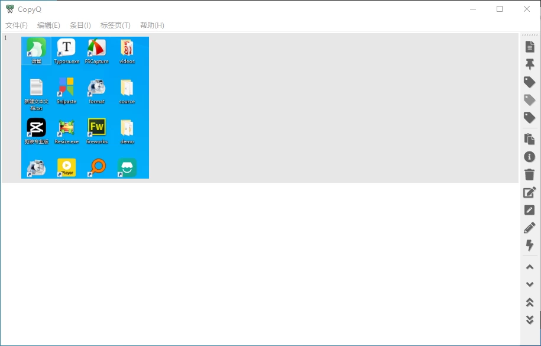Click the new item document icon

point(530,47)
